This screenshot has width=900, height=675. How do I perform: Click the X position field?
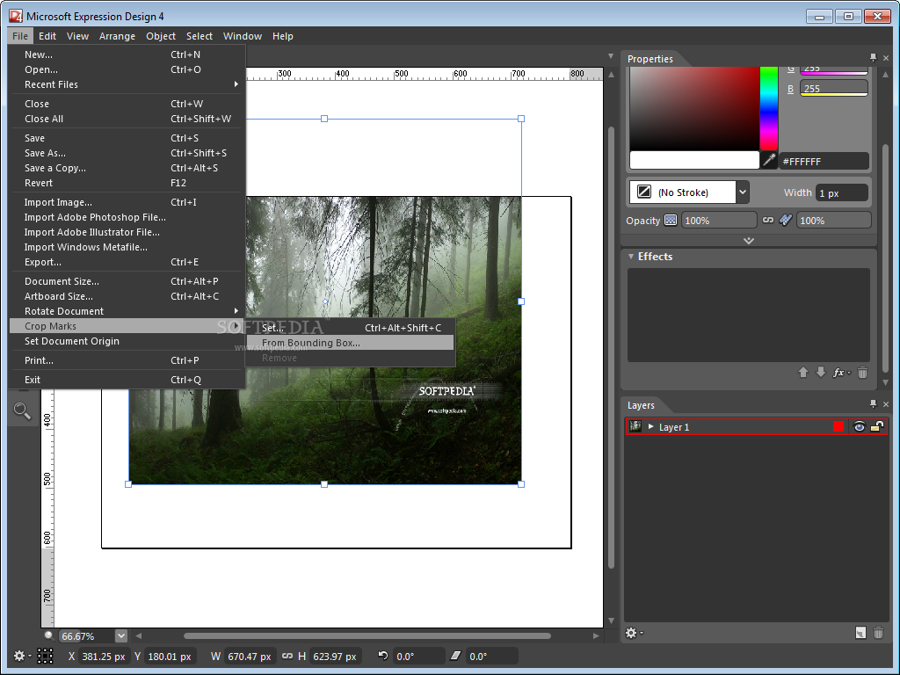tap(104, 656)
